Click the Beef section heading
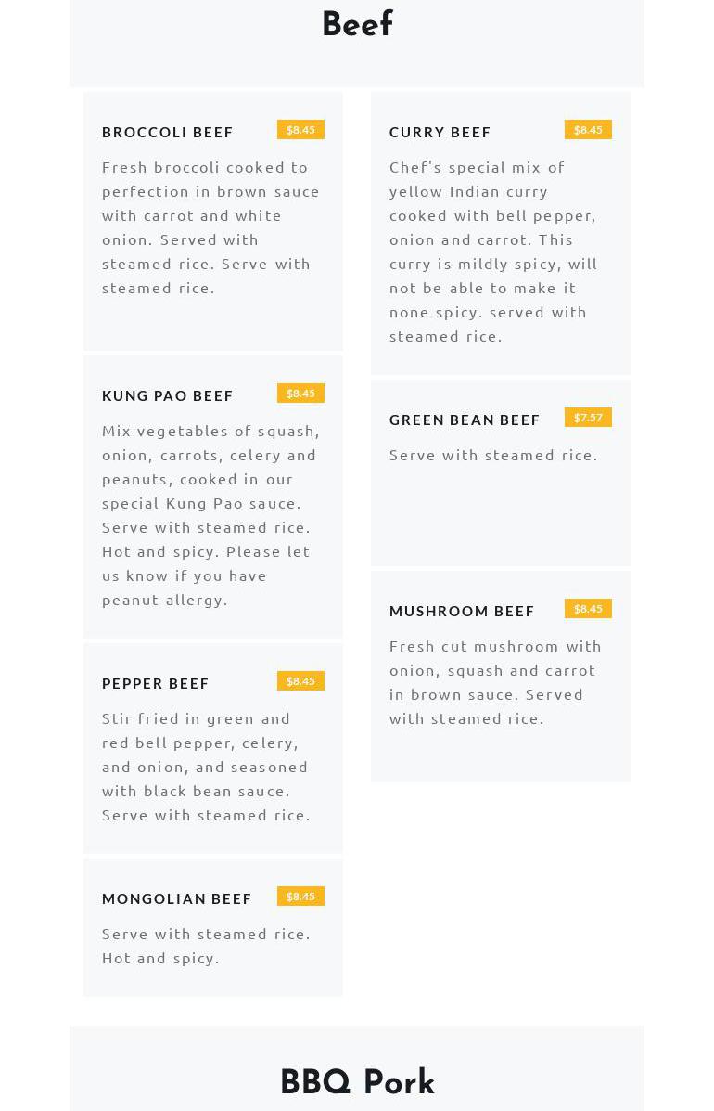The height and width of the screenshot is (1111, 714). coord(357,25)
